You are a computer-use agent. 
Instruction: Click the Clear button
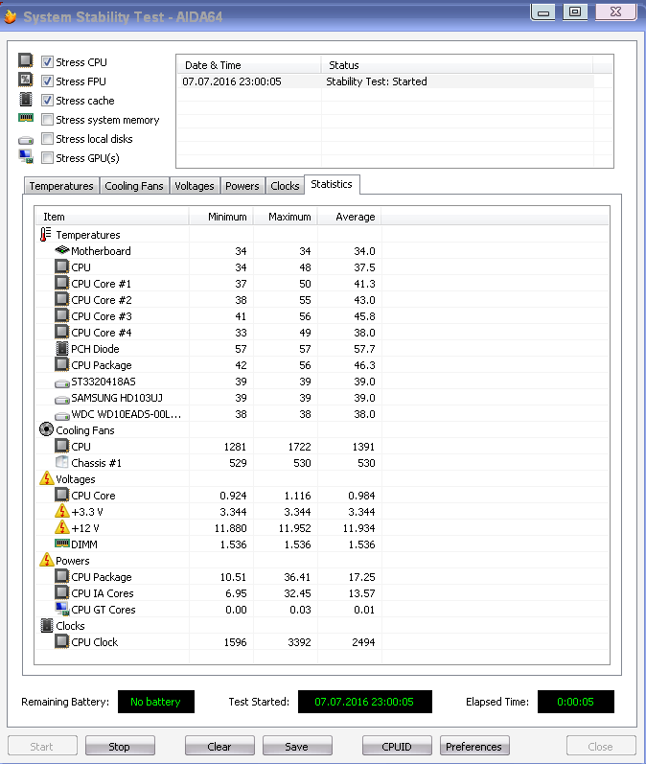[219, 746]
